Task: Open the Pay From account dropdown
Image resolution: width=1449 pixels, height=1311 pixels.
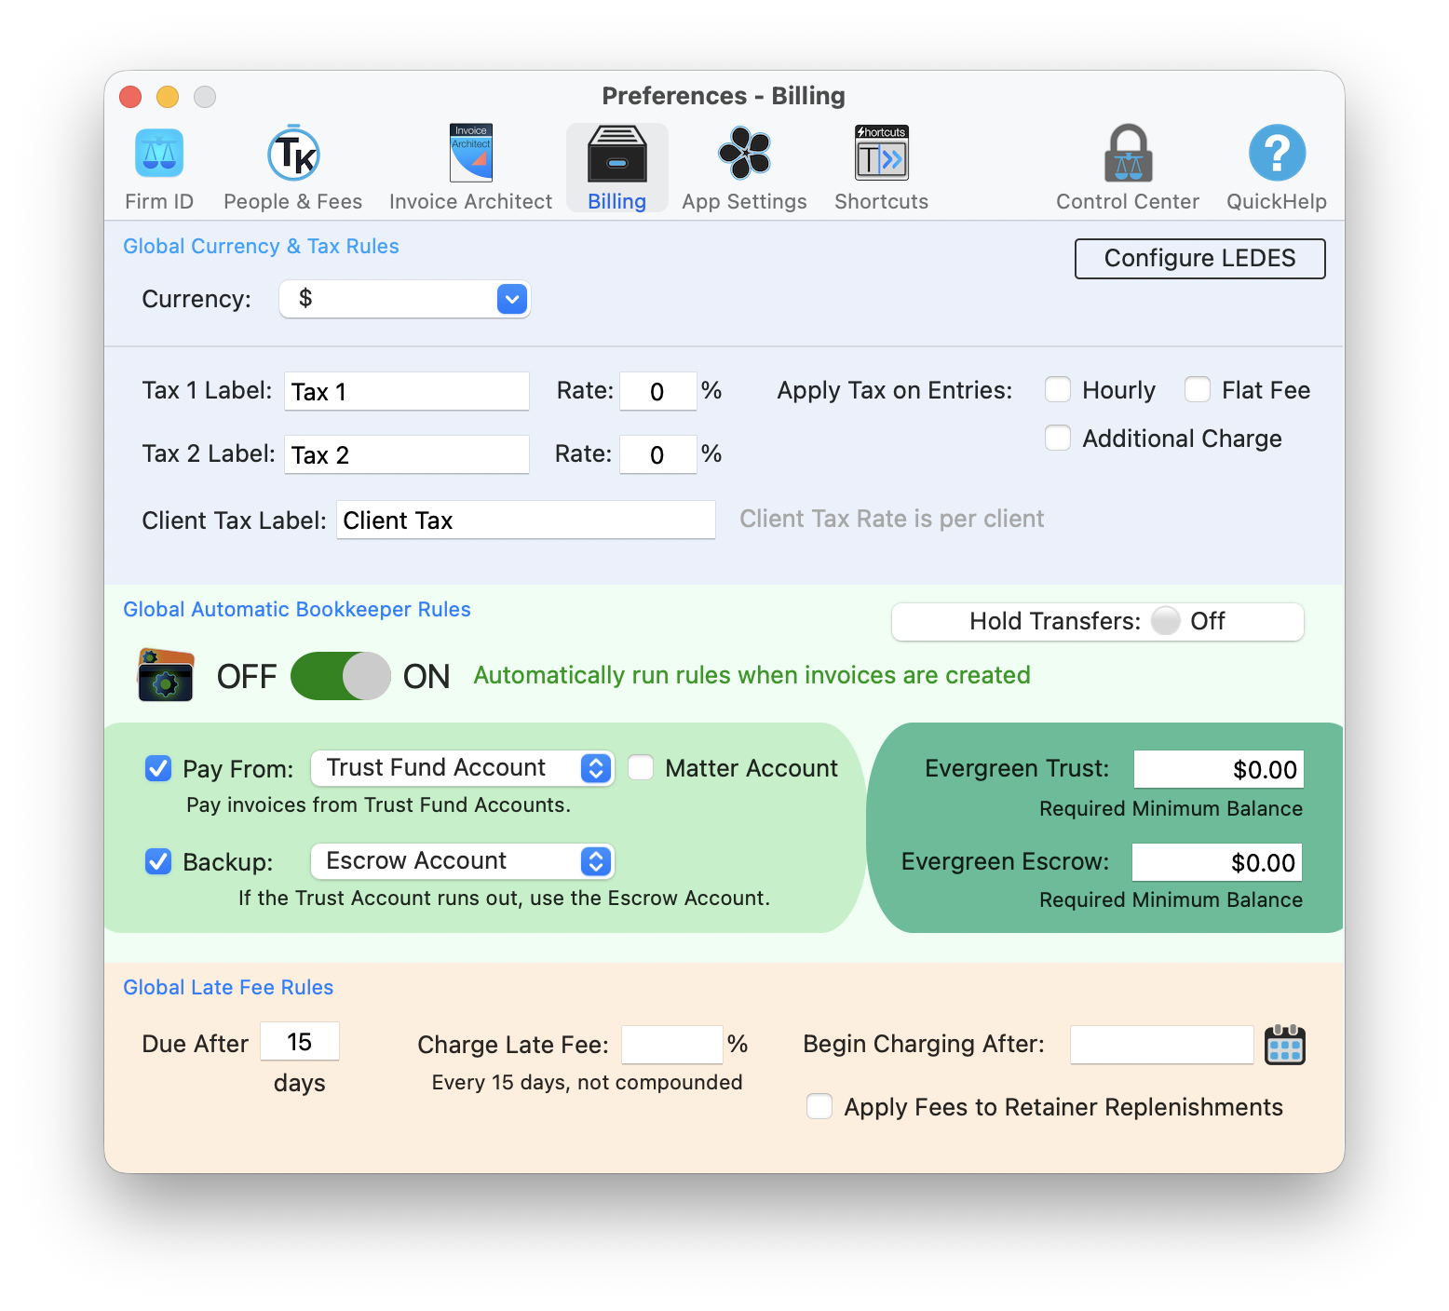Action: coord(596,768)
